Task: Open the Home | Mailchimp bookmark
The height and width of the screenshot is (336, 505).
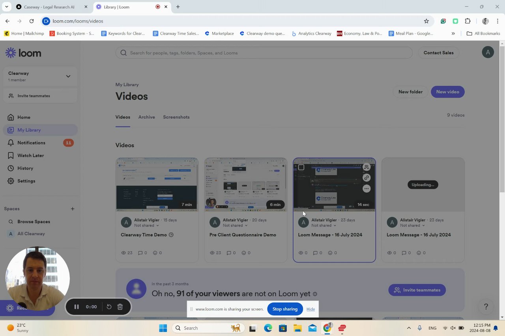Action: pos(24,33)
